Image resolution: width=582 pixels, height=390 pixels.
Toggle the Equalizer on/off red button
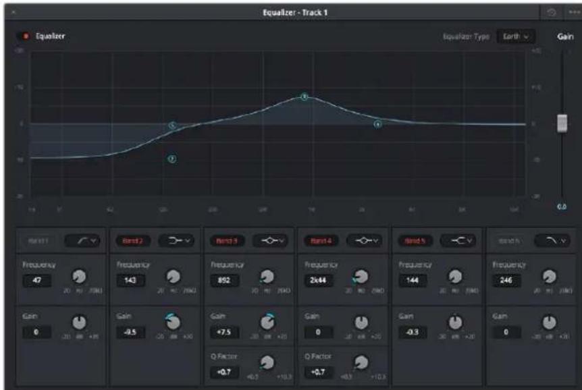[x=24, y=36]
